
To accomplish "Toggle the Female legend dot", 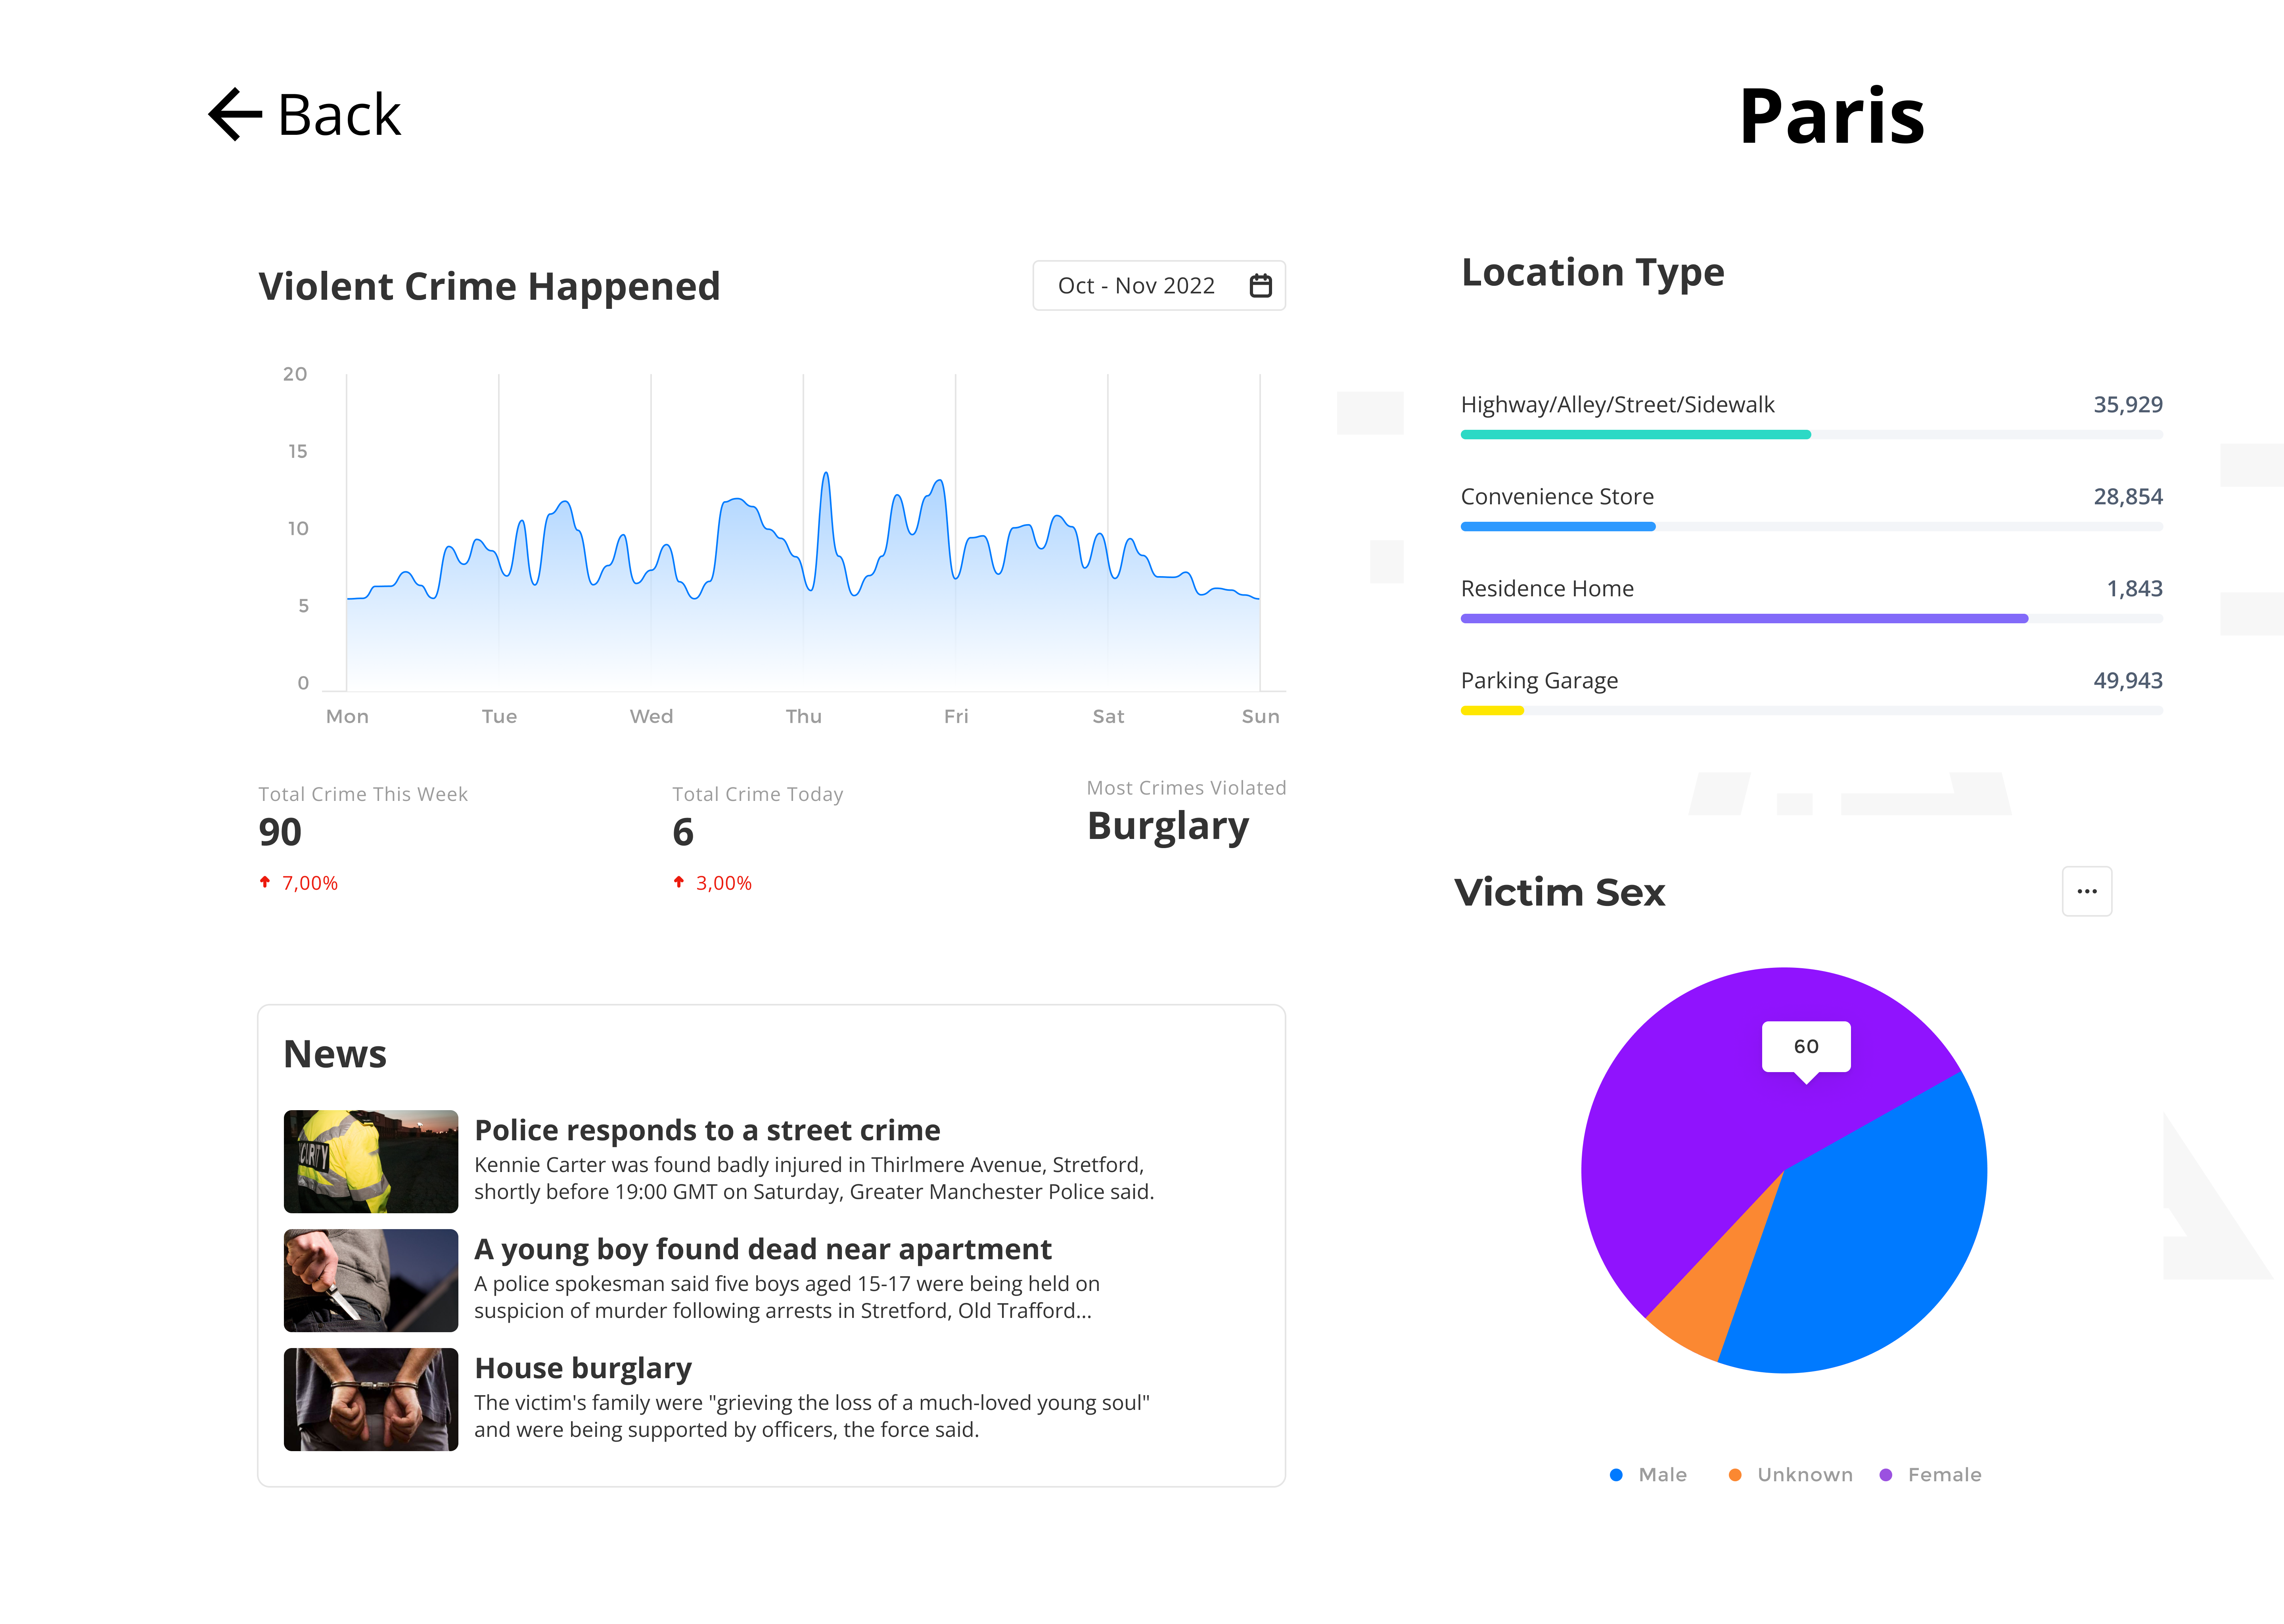I will 1886,1475.
